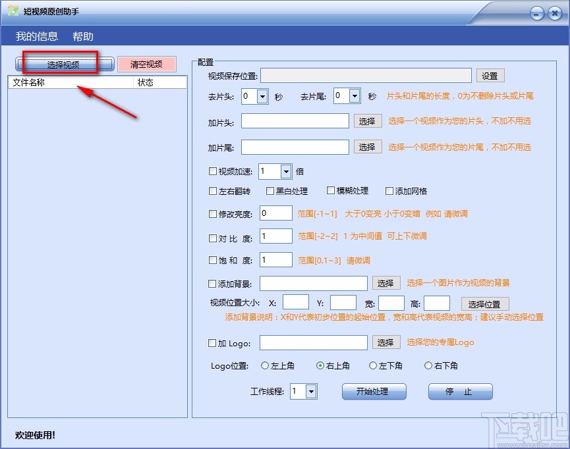Click 设置 button for save location
Image resolution: width=570 pixels, height=449 pixels.
490,76
